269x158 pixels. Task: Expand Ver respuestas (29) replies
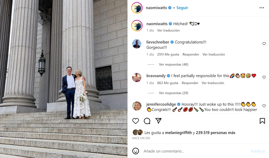174,93
